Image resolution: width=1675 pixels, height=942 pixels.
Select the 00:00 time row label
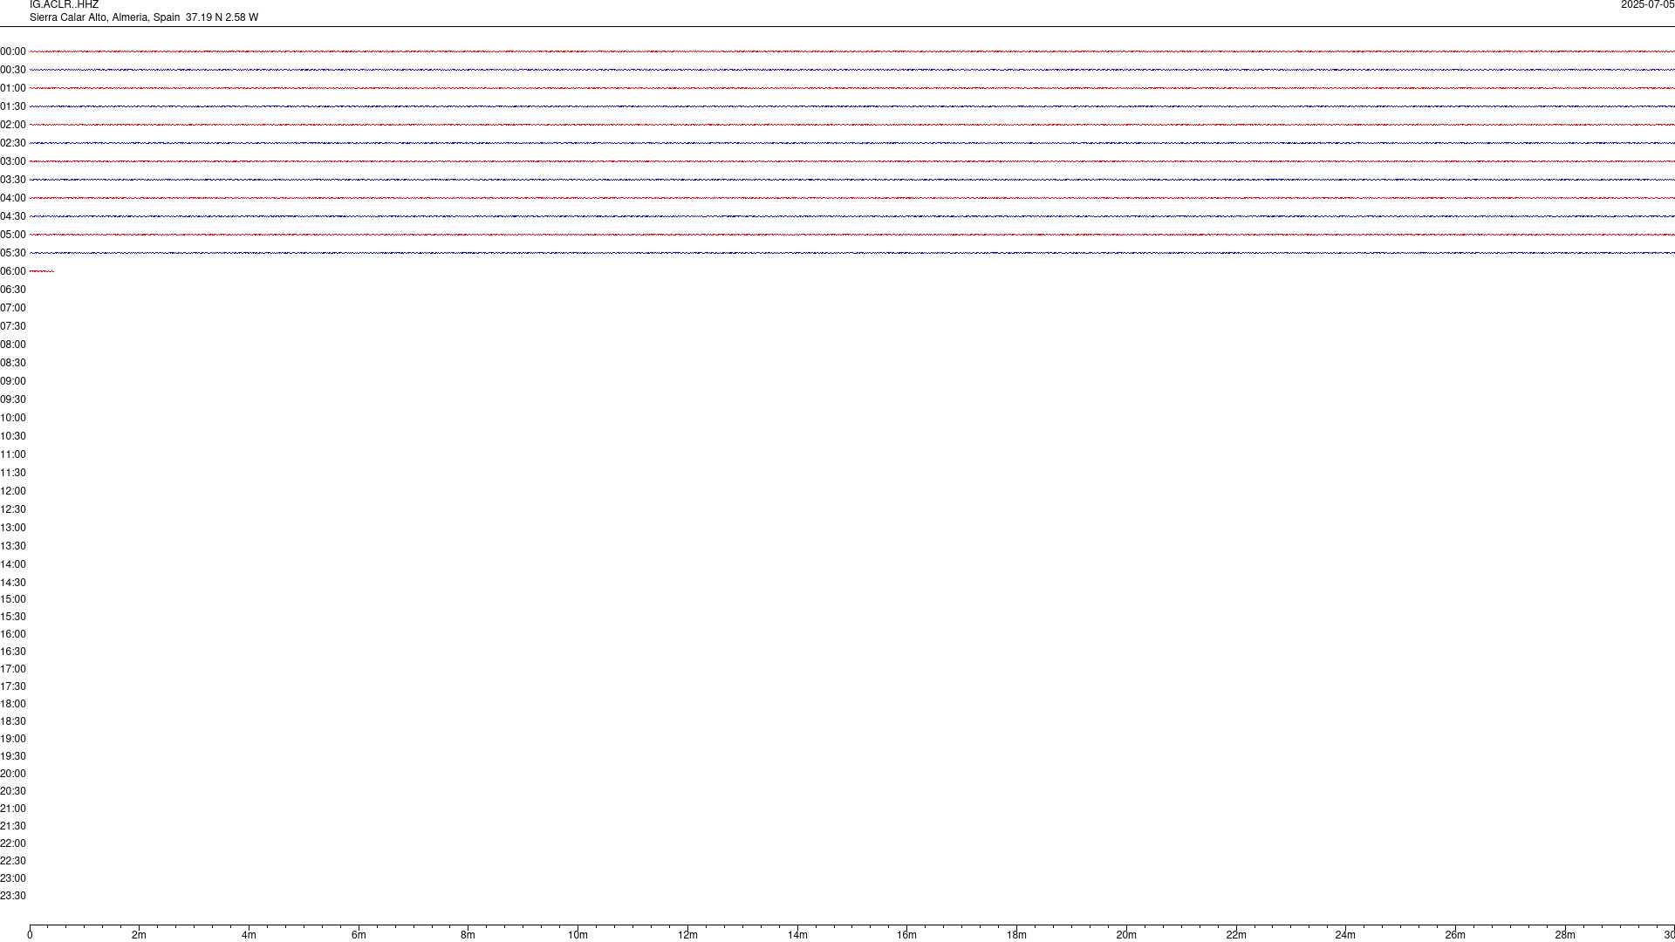13,51
